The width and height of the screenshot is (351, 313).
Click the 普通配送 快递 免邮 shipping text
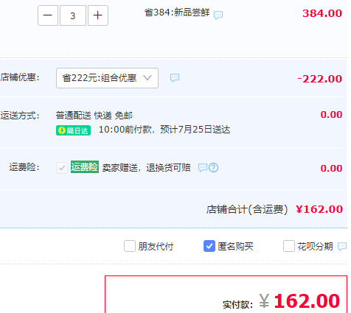click(x=94, y=116)
